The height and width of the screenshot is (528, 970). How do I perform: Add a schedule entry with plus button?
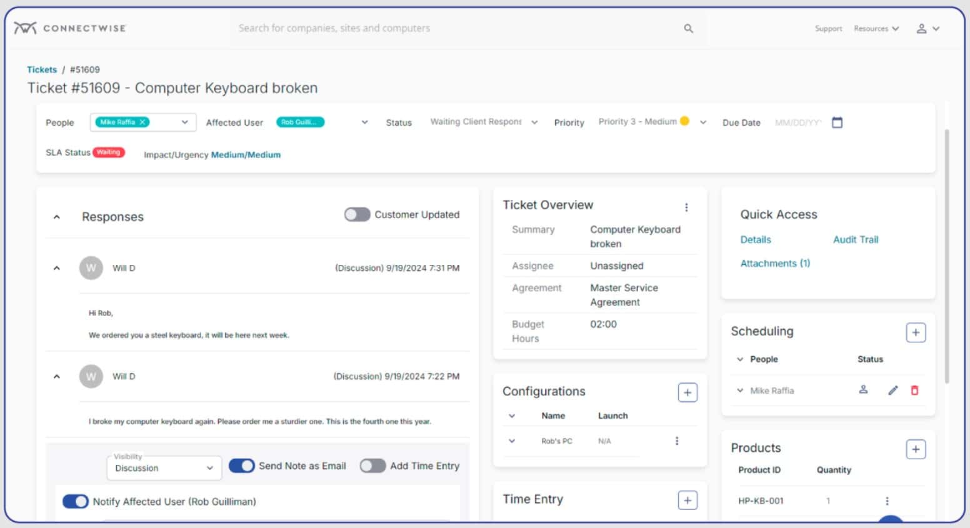coord(916,332)
